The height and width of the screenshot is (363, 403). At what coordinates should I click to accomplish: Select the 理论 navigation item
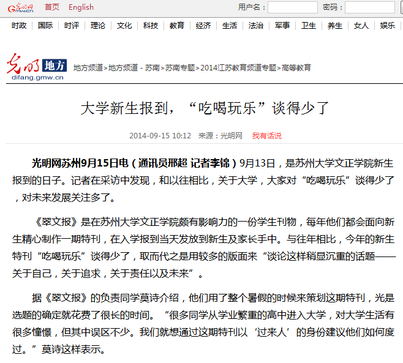98,26
